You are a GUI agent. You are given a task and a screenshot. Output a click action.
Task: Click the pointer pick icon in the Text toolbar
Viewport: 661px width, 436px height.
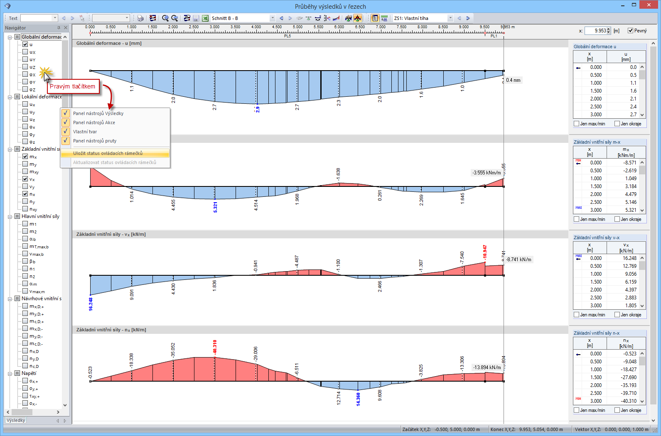pos(82,18)
